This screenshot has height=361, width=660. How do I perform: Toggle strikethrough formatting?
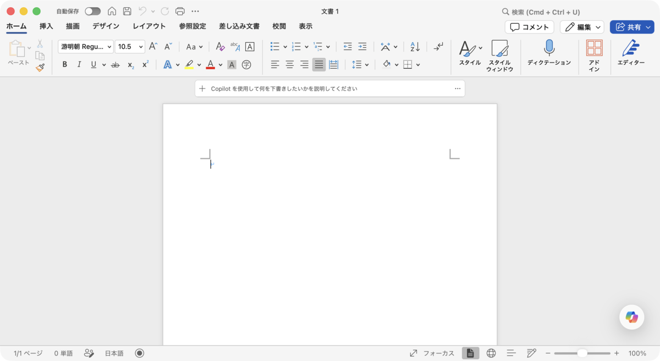click(x=115, y=65)
